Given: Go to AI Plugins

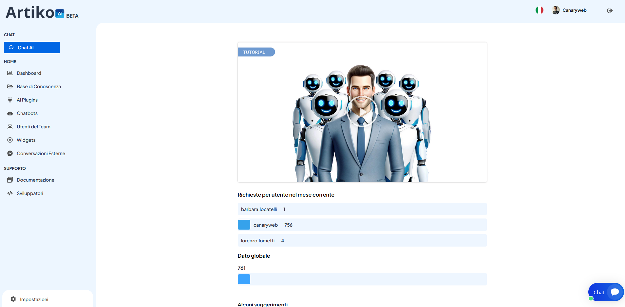Looking at the screenshot, I should coord(27,100).
